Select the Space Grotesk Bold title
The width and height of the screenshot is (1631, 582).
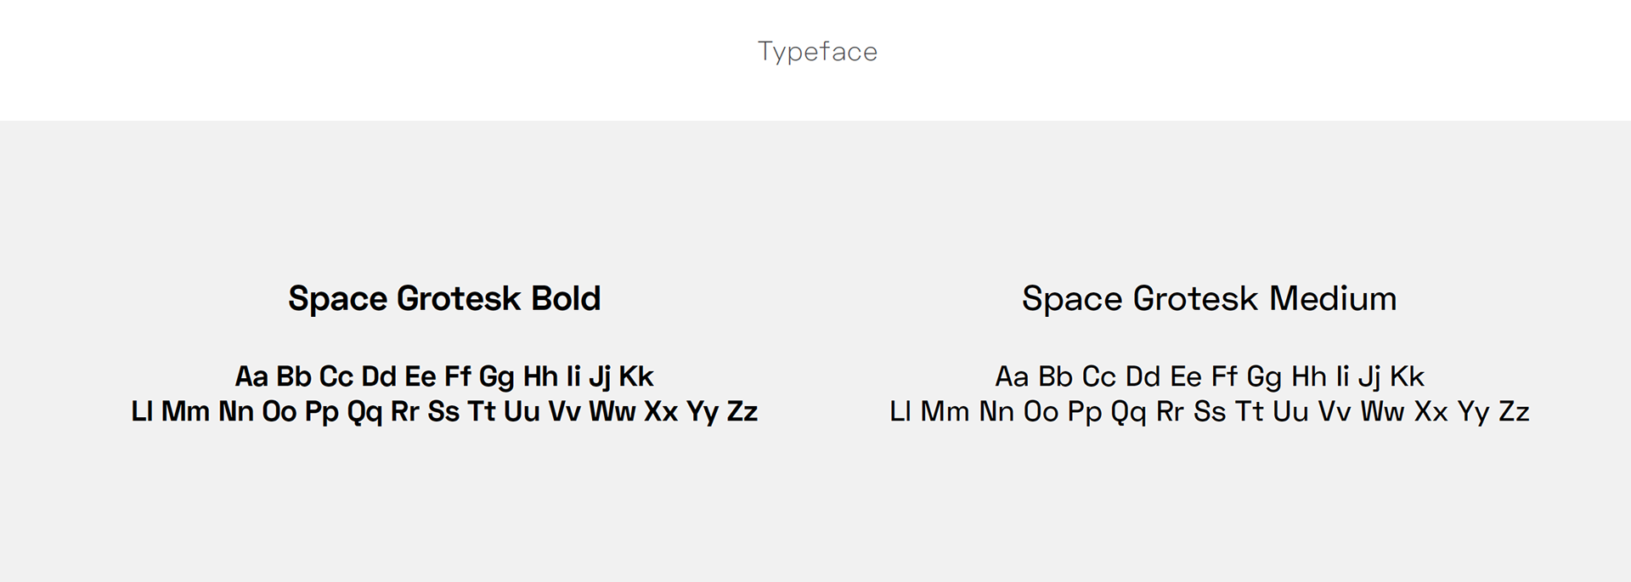click(x=444, y=299)
